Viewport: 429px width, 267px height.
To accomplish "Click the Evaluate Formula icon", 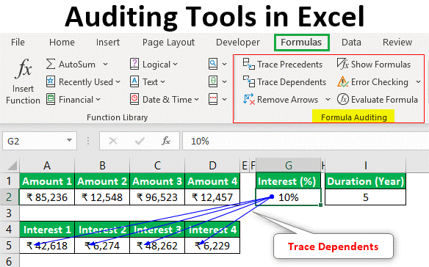I will [342, 99].
